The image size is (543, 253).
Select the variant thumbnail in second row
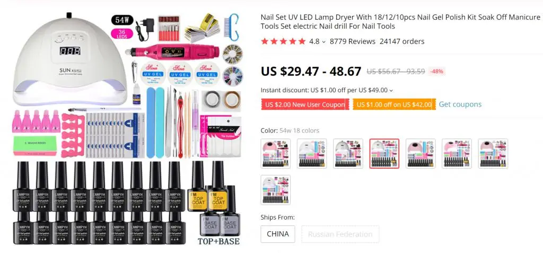pos(276,189)
